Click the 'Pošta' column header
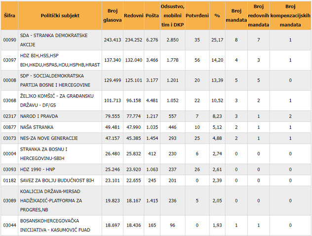Viewport: 312px width, 236px height. [152, 15]
